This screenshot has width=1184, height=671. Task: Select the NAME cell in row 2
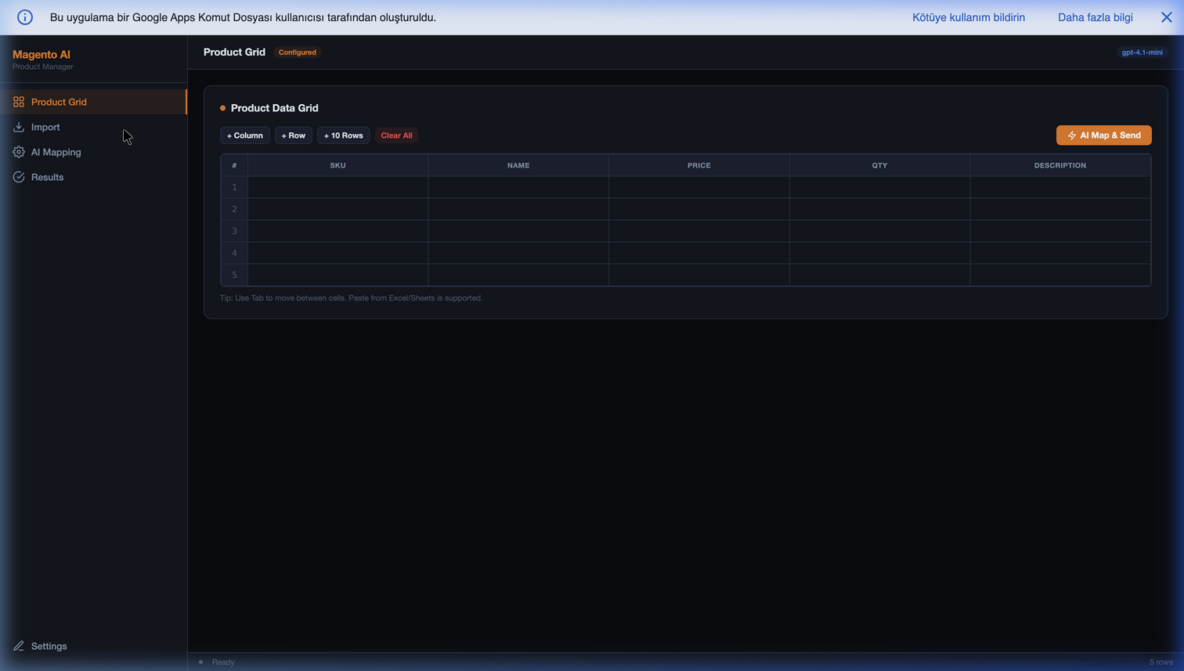(518, 209)
